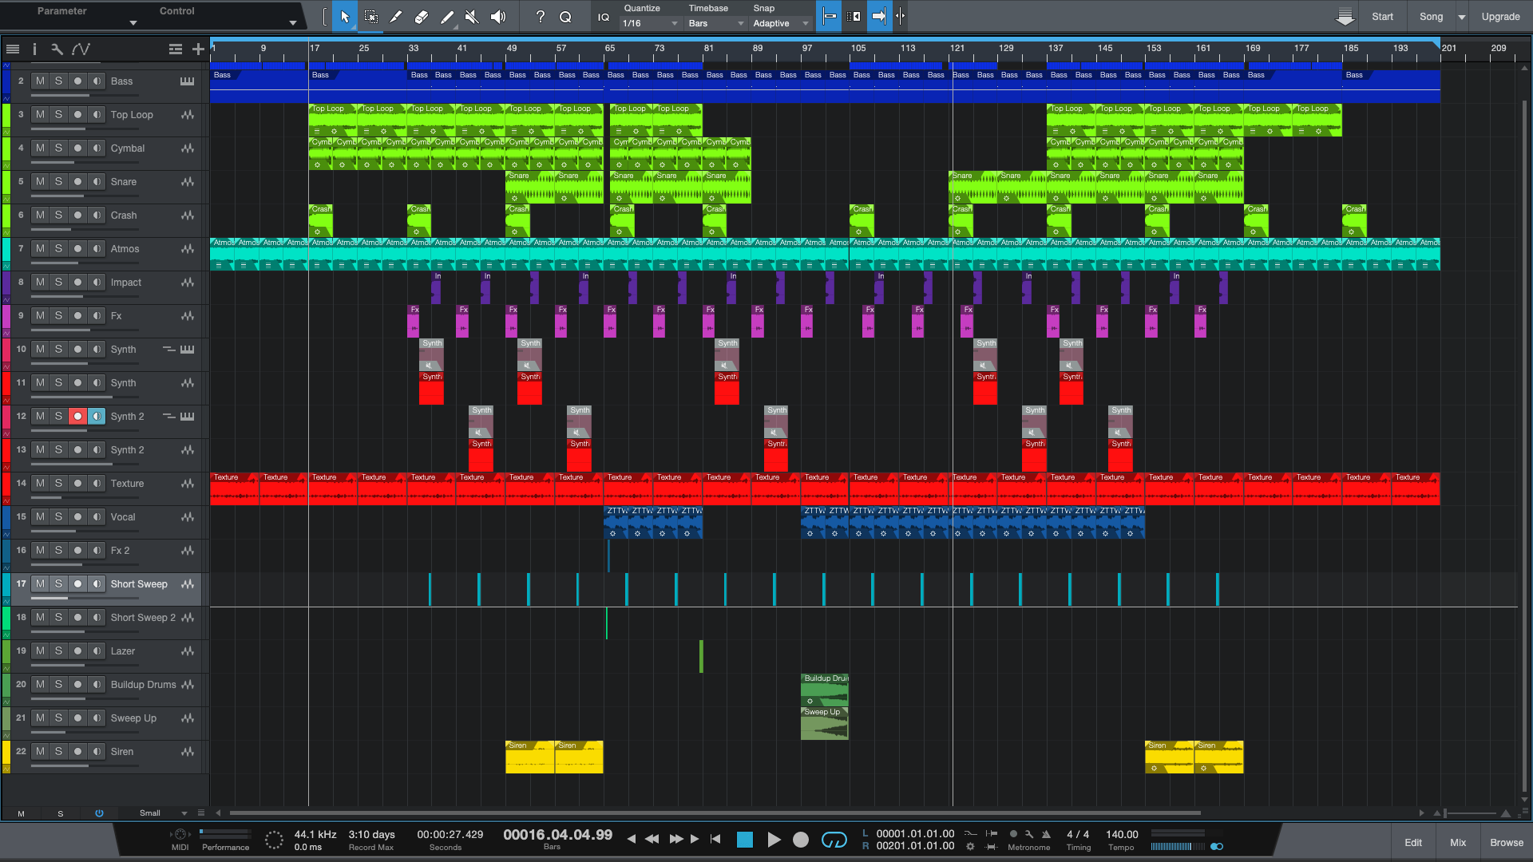Toggle monitor on the Crash track

coord(97,215)
